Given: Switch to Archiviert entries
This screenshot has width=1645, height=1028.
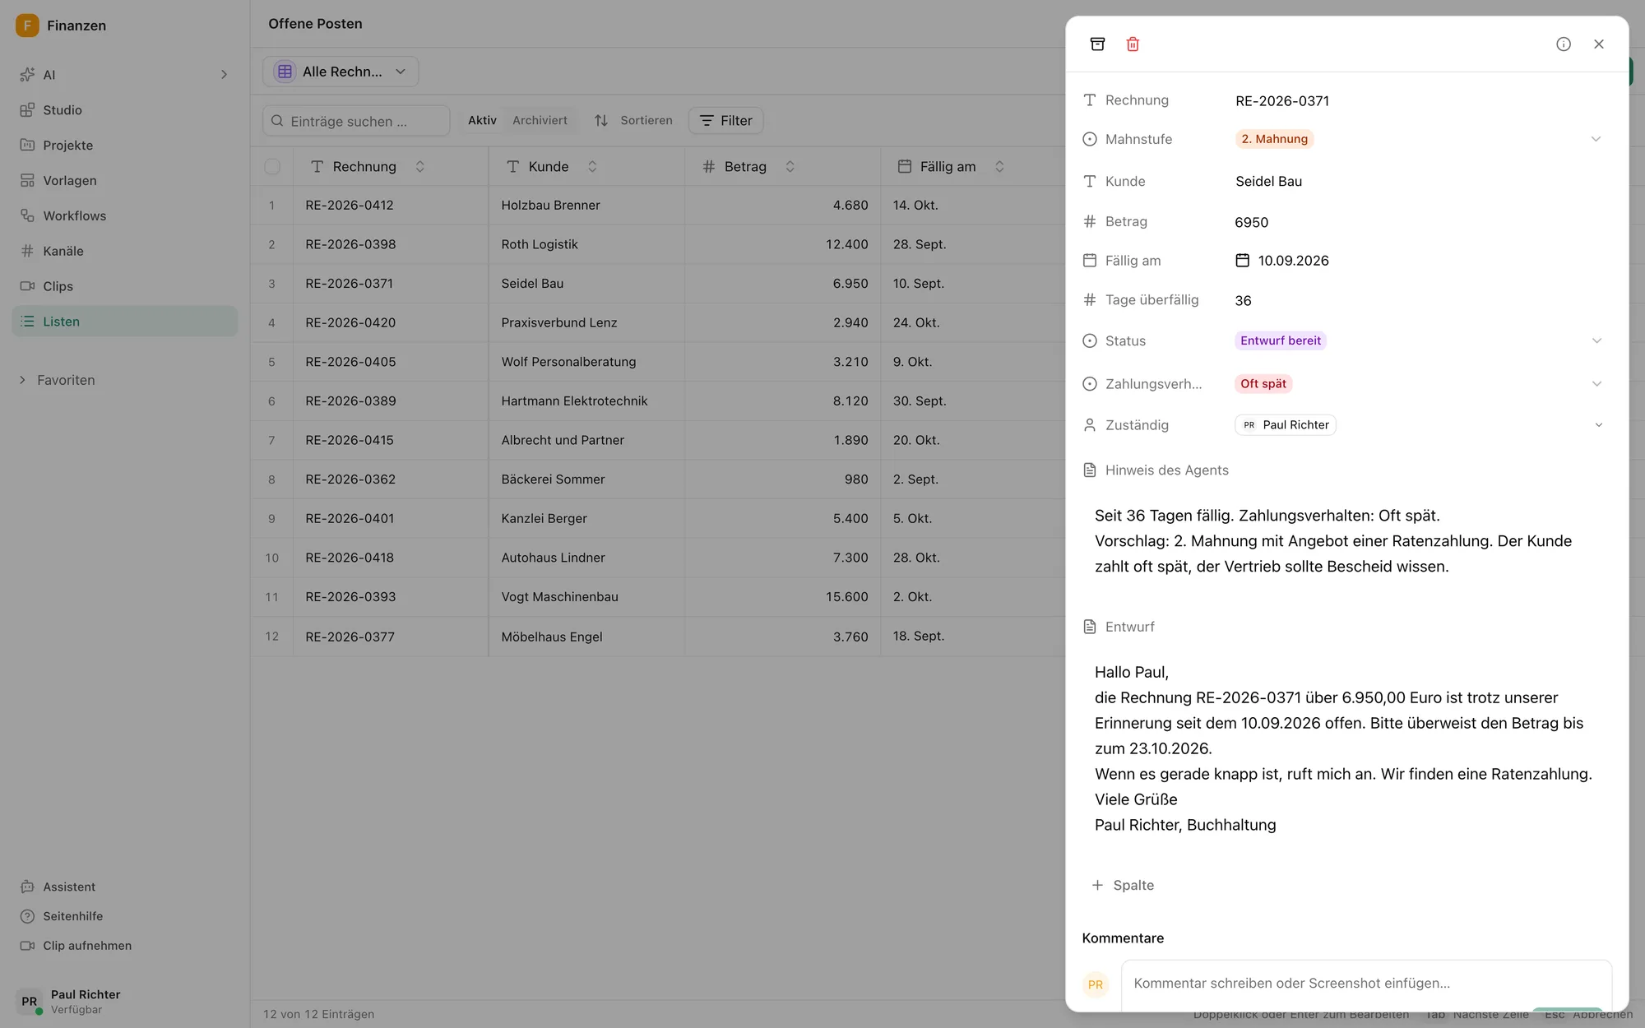Looking at the screenshot, I should point(540,121).
